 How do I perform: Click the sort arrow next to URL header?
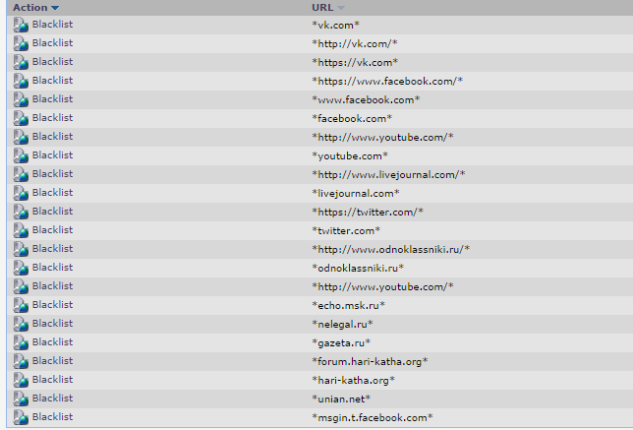point(341,8)
